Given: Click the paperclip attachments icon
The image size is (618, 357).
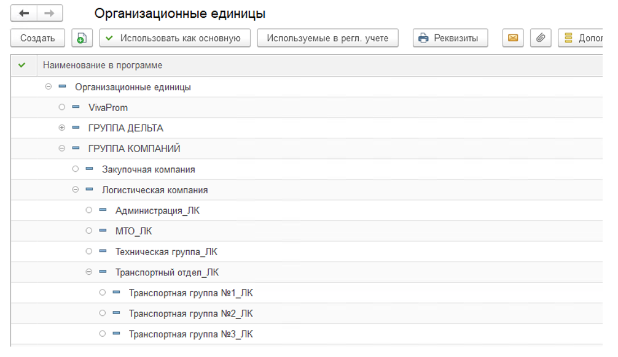Looking at the screenshot, I should [x=540, y=38].
